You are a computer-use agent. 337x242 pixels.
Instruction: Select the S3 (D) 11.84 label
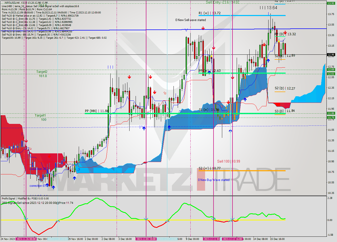[x=285, y=111]
